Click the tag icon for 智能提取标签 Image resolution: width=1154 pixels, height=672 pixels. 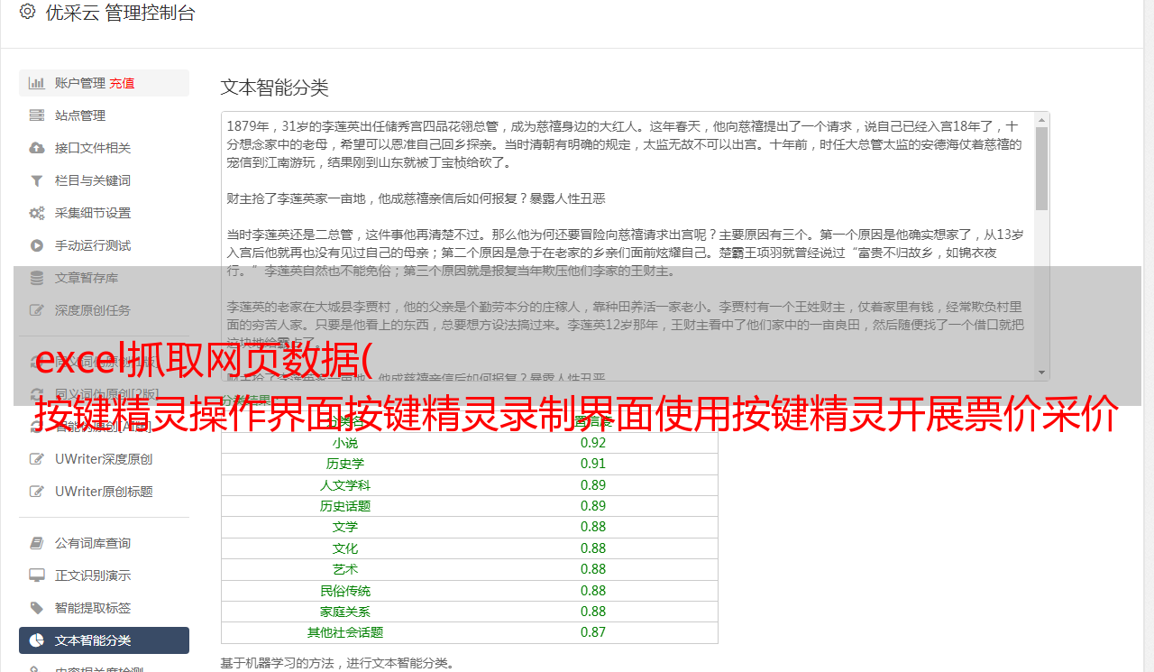[37, 608]
